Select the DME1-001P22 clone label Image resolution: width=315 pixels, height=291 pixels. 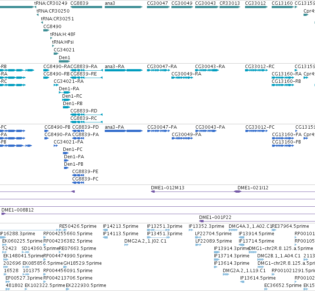click(x=215, y=217)
